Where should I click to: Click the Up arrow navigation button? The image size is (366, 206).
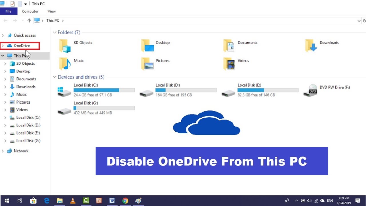29,21
